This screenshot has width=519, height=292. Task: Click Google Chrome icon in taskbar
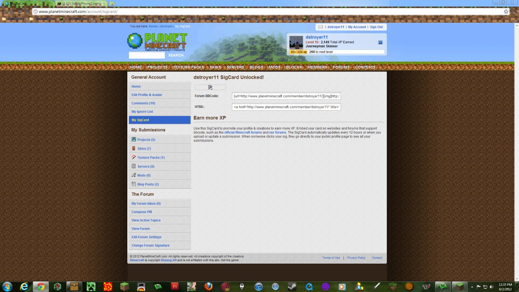40,287
